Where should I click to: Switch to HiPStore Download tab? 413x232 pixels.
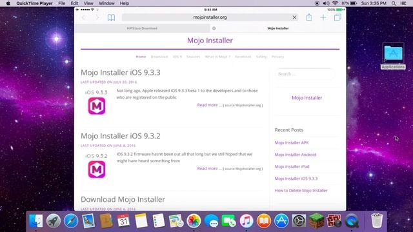point(142,28)
